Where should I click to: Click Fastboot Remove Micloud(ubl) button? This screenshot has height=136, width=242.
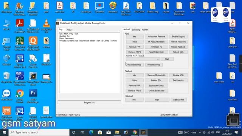[156, 75]
